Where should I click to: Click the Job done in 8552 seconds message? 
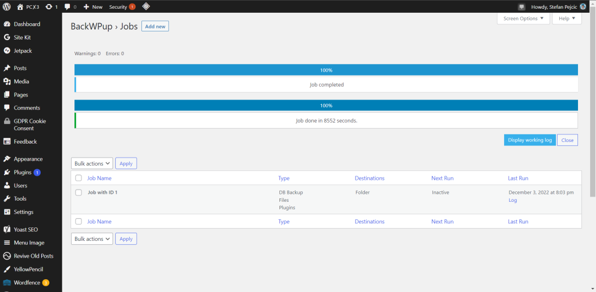[x=327, y=120]
